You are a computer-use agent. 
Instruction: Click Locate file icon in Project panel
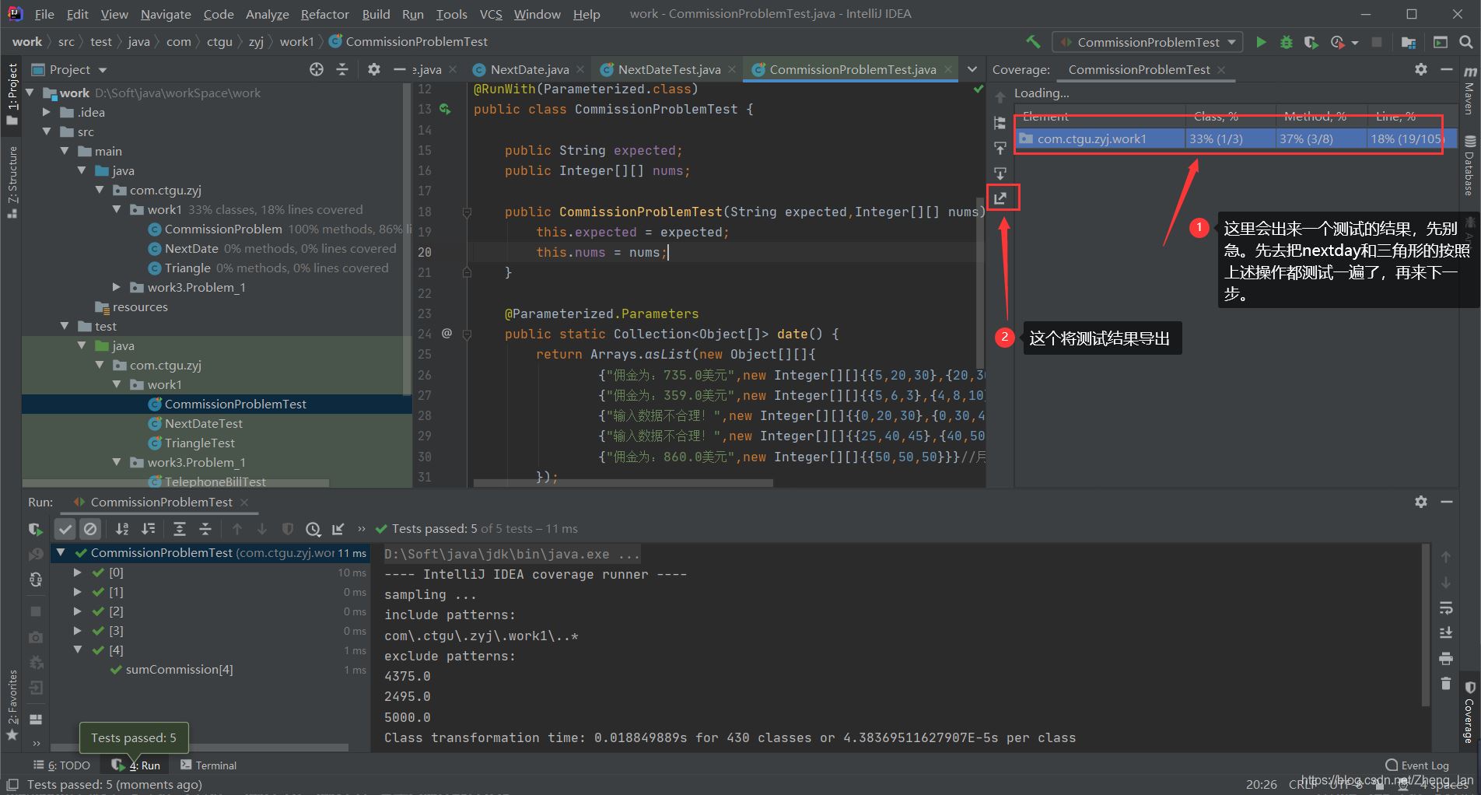tap(316, 69)
